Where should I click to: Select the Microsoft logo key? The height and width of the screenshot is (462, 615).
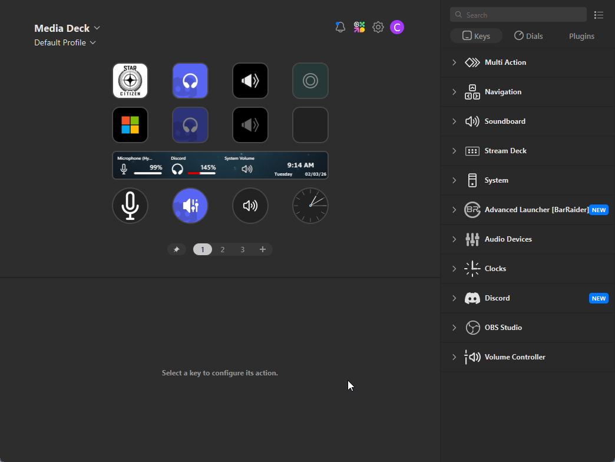click(x=130, y=125)
